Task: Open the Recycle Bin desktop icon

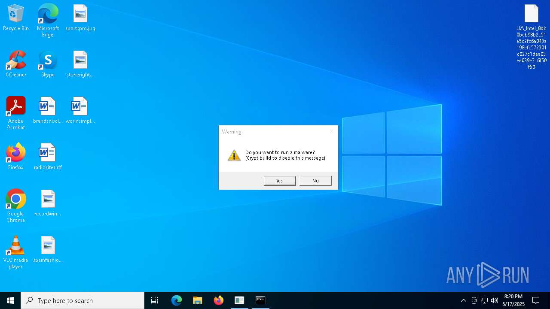Action: point(16,18)
